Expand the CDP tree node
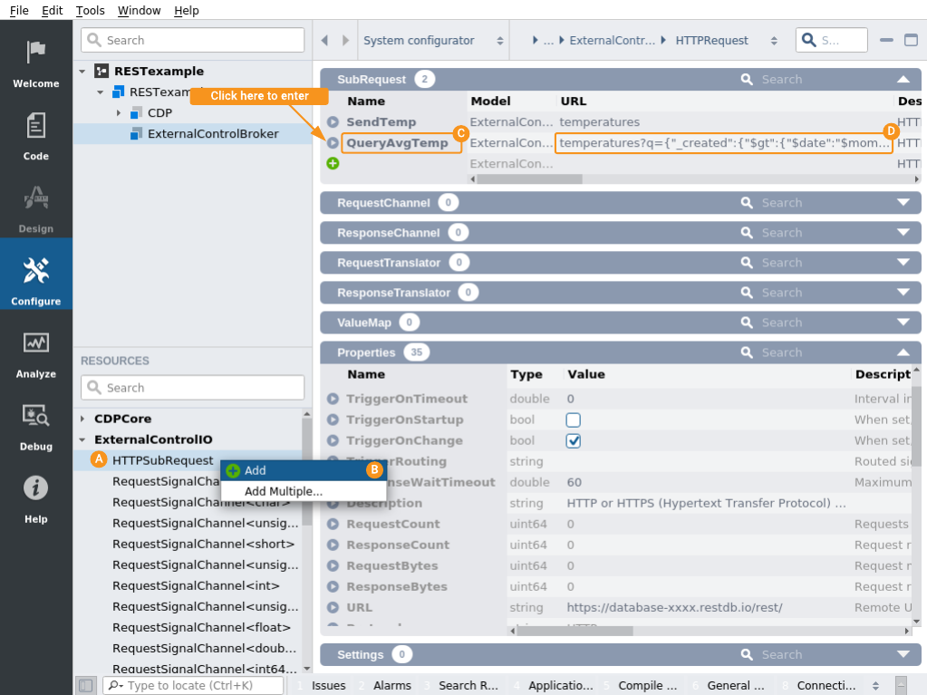The image size is (927, 695). 119,113
